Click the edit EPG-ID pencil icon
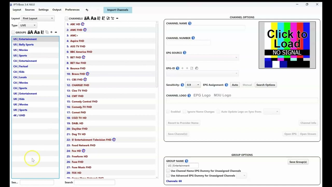Image resolution: width=332 pixels, height=187 pixels. pos(192,68)
